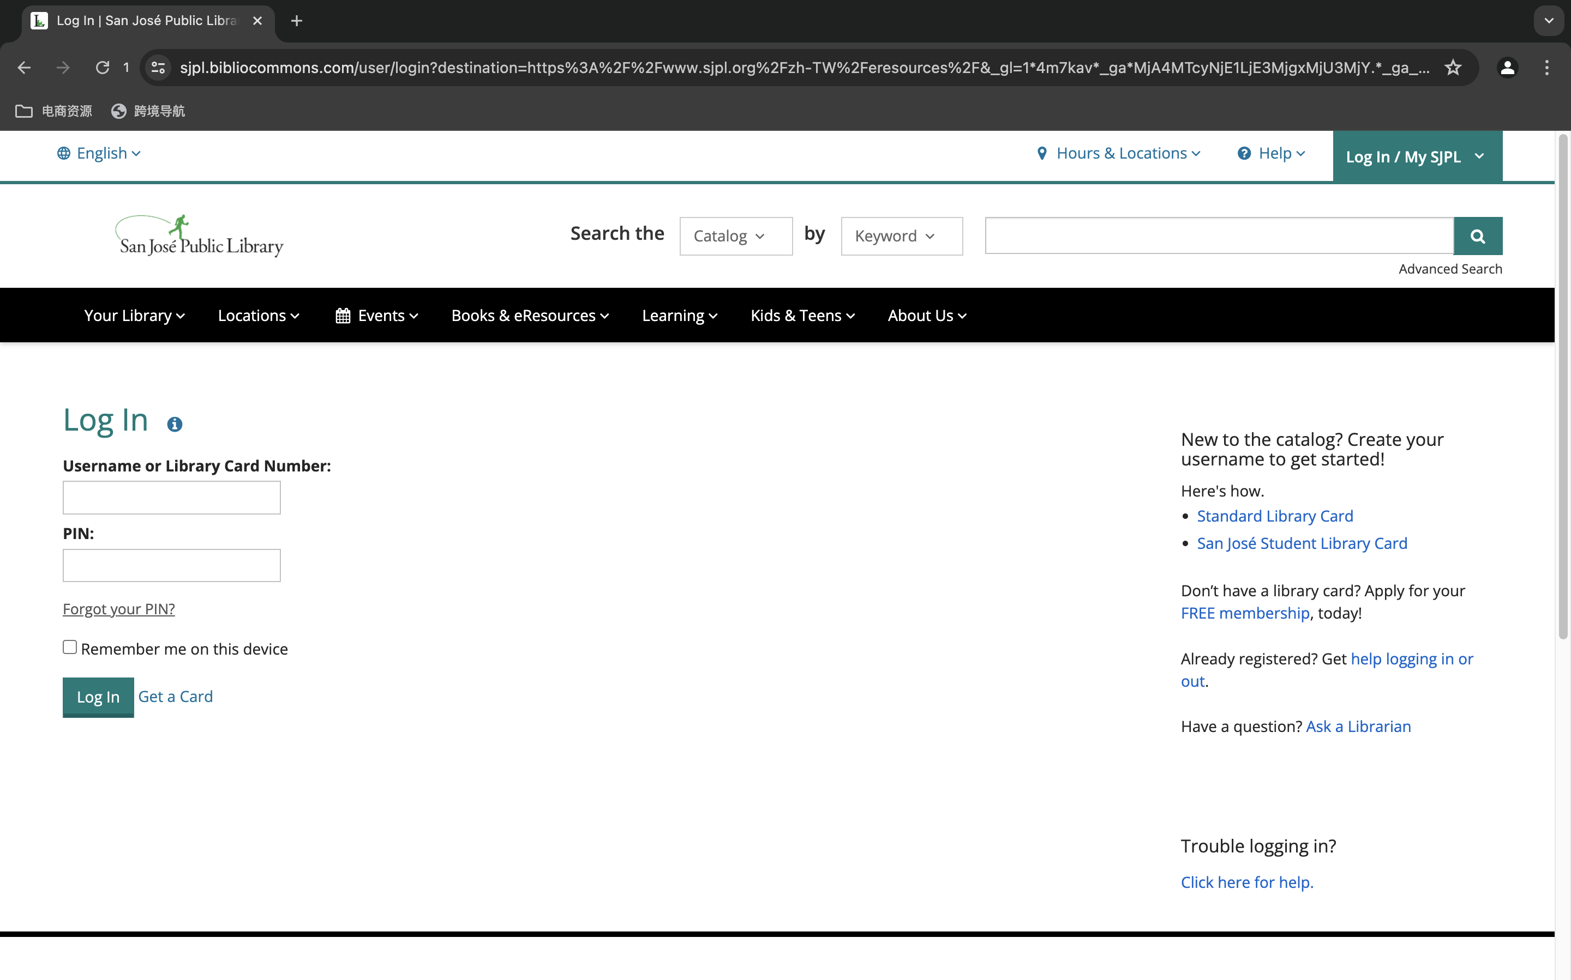Viewport: 1571px width, 980px height.
Task: Click Get a Card link
Action: coord(175,697)
